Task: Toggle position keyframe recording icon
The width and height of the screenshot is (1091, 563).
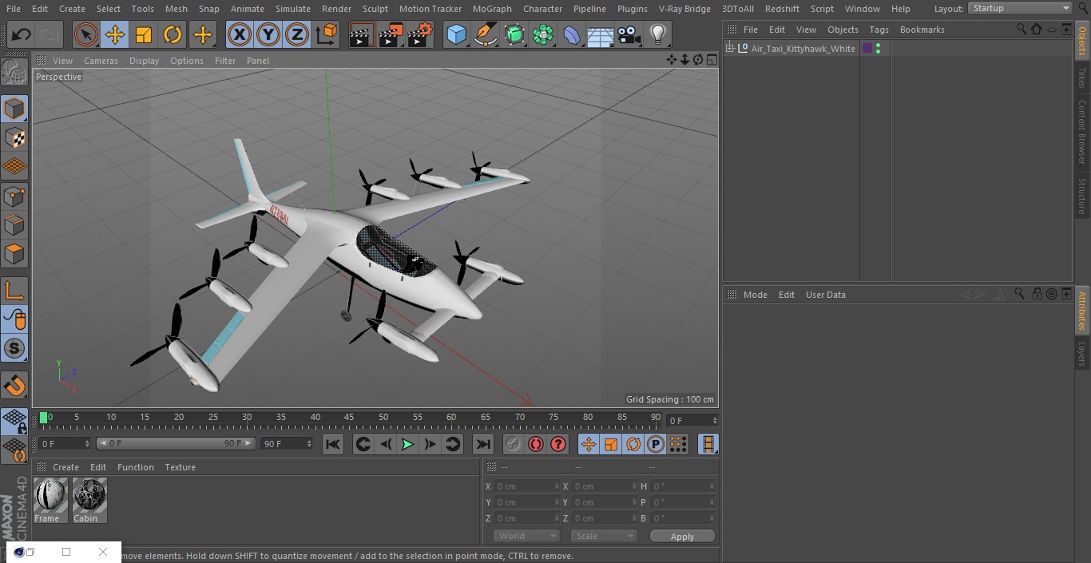Action: (589, 444)
